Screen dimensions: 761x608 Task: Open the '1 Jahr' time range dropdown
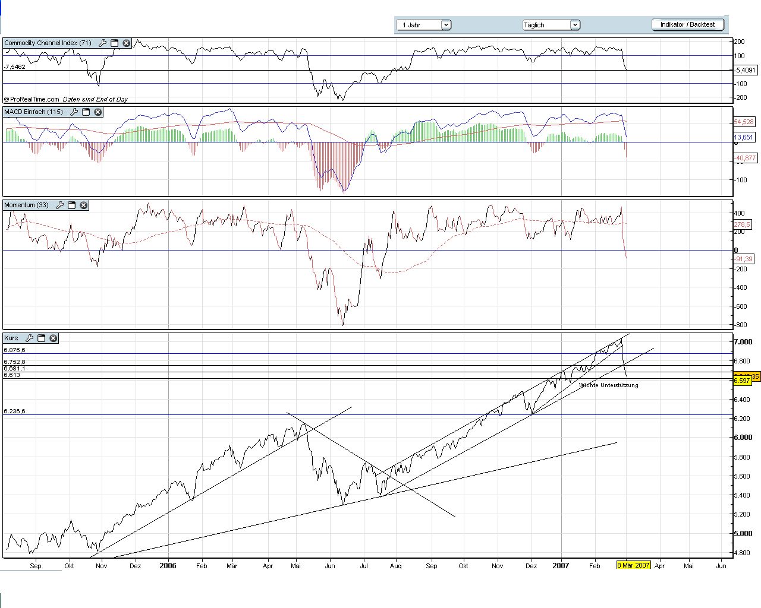tap(424, 25)
